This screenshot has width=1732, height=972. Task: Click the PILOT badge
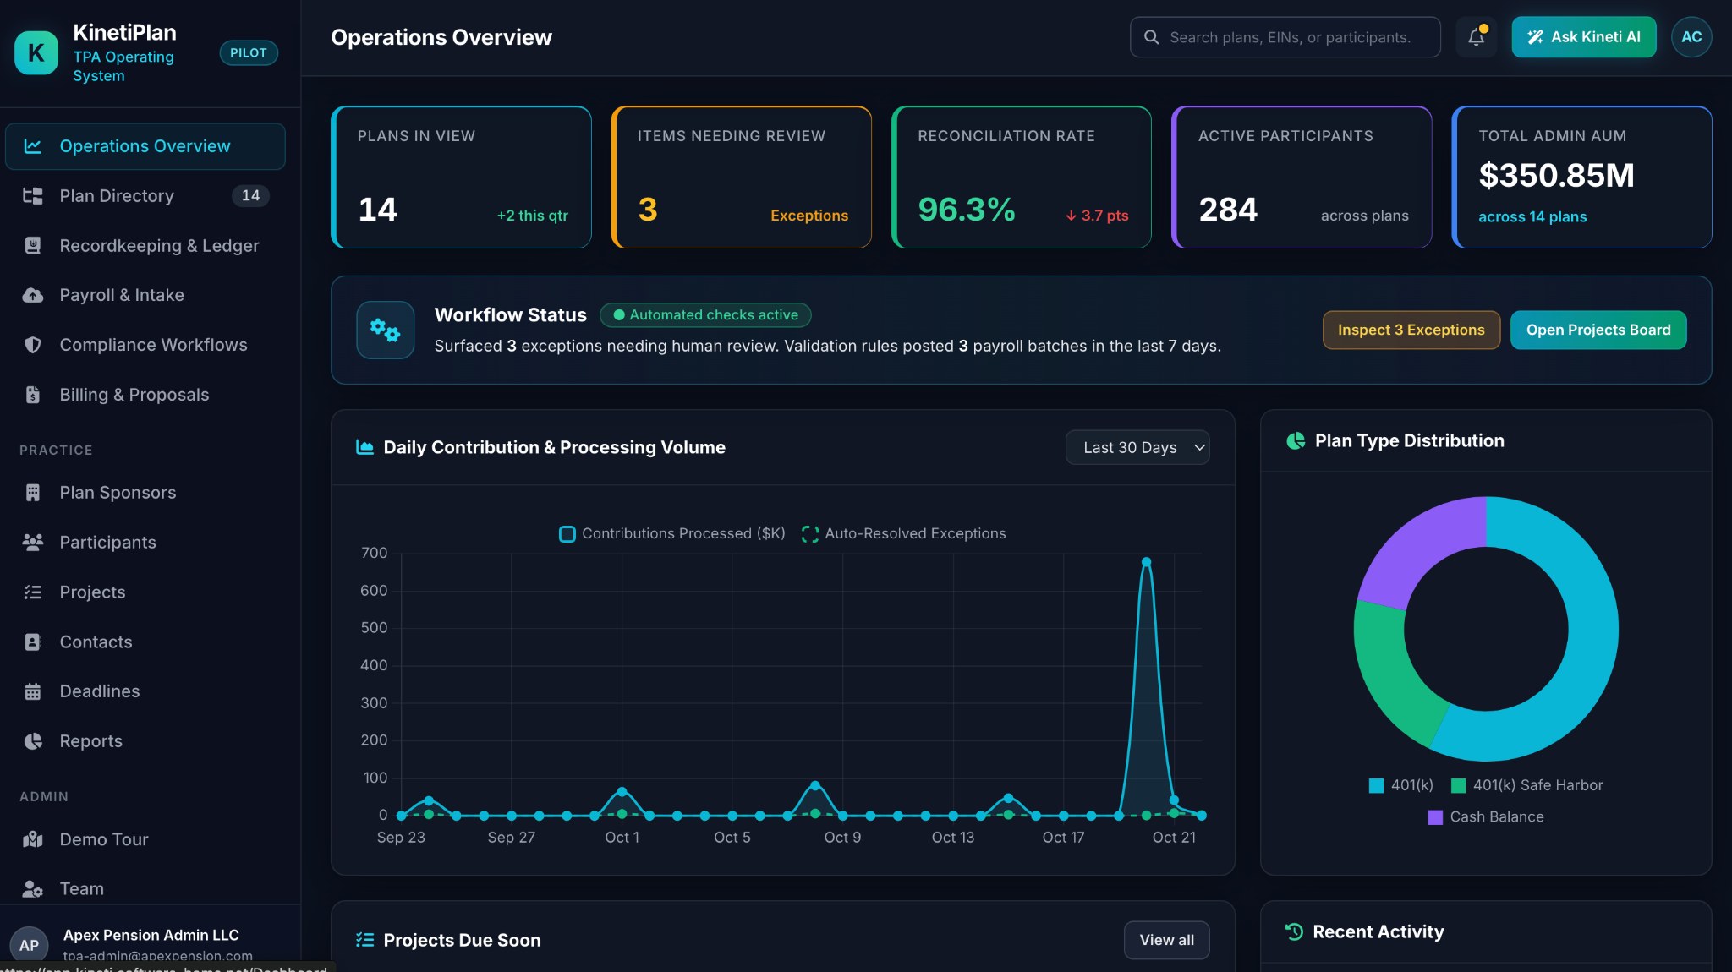click(249, 52)
